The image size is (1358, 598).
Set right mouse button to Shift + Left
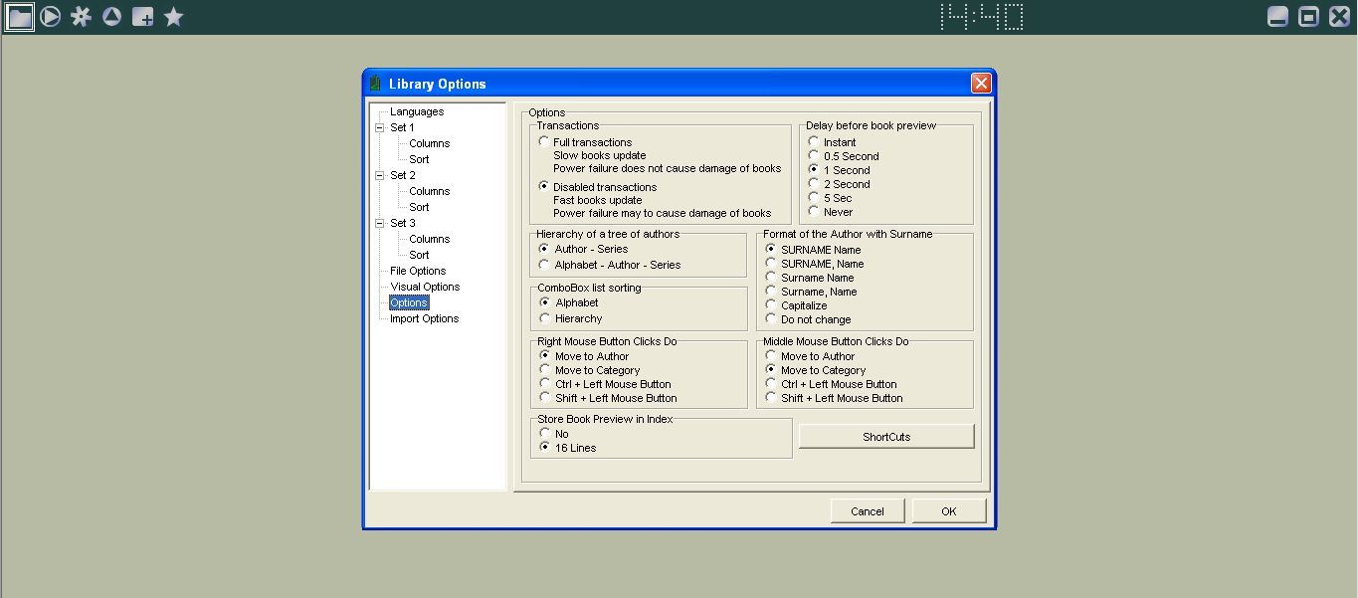[544, 398]
